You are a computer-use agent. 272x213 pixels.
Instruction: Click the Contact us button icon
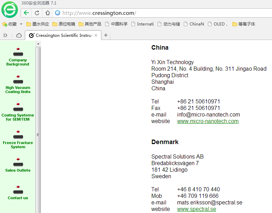(18, 190)
